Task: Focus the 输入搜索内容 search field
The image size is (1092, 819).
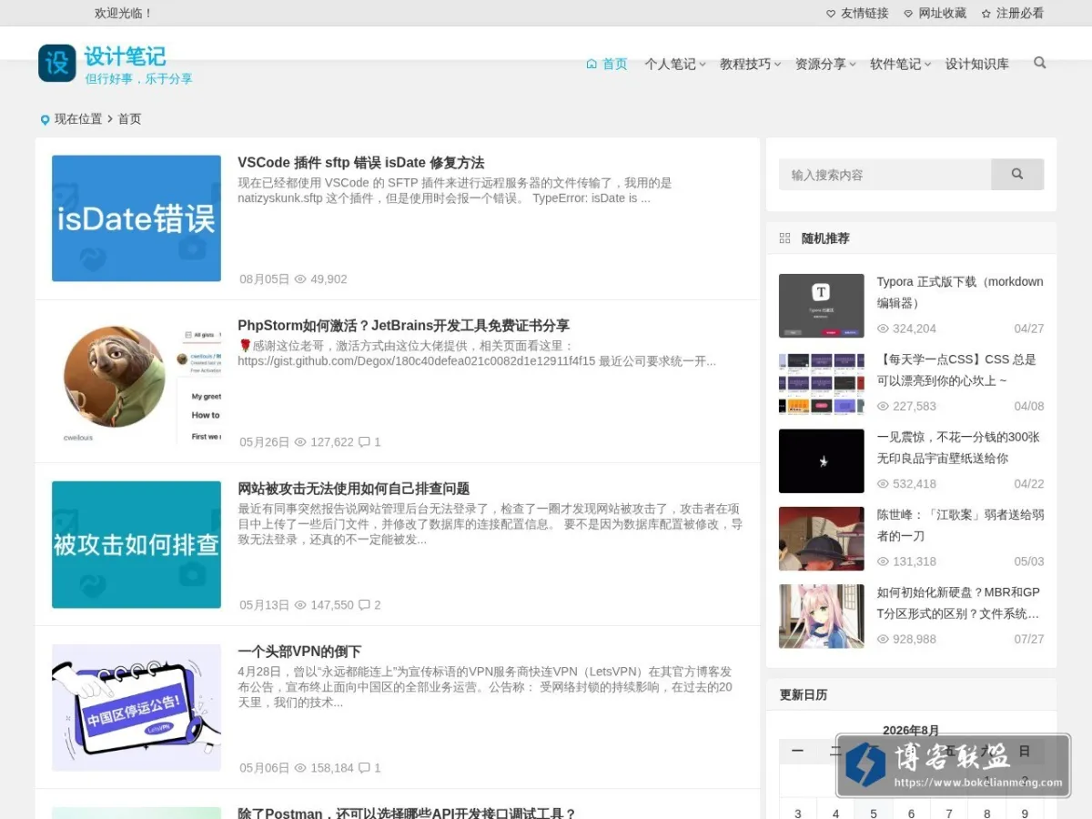Action: click(885, 174)
